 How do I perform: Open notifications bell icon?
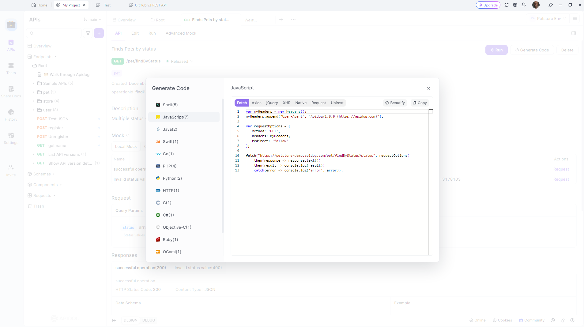(x=524, y=5)
